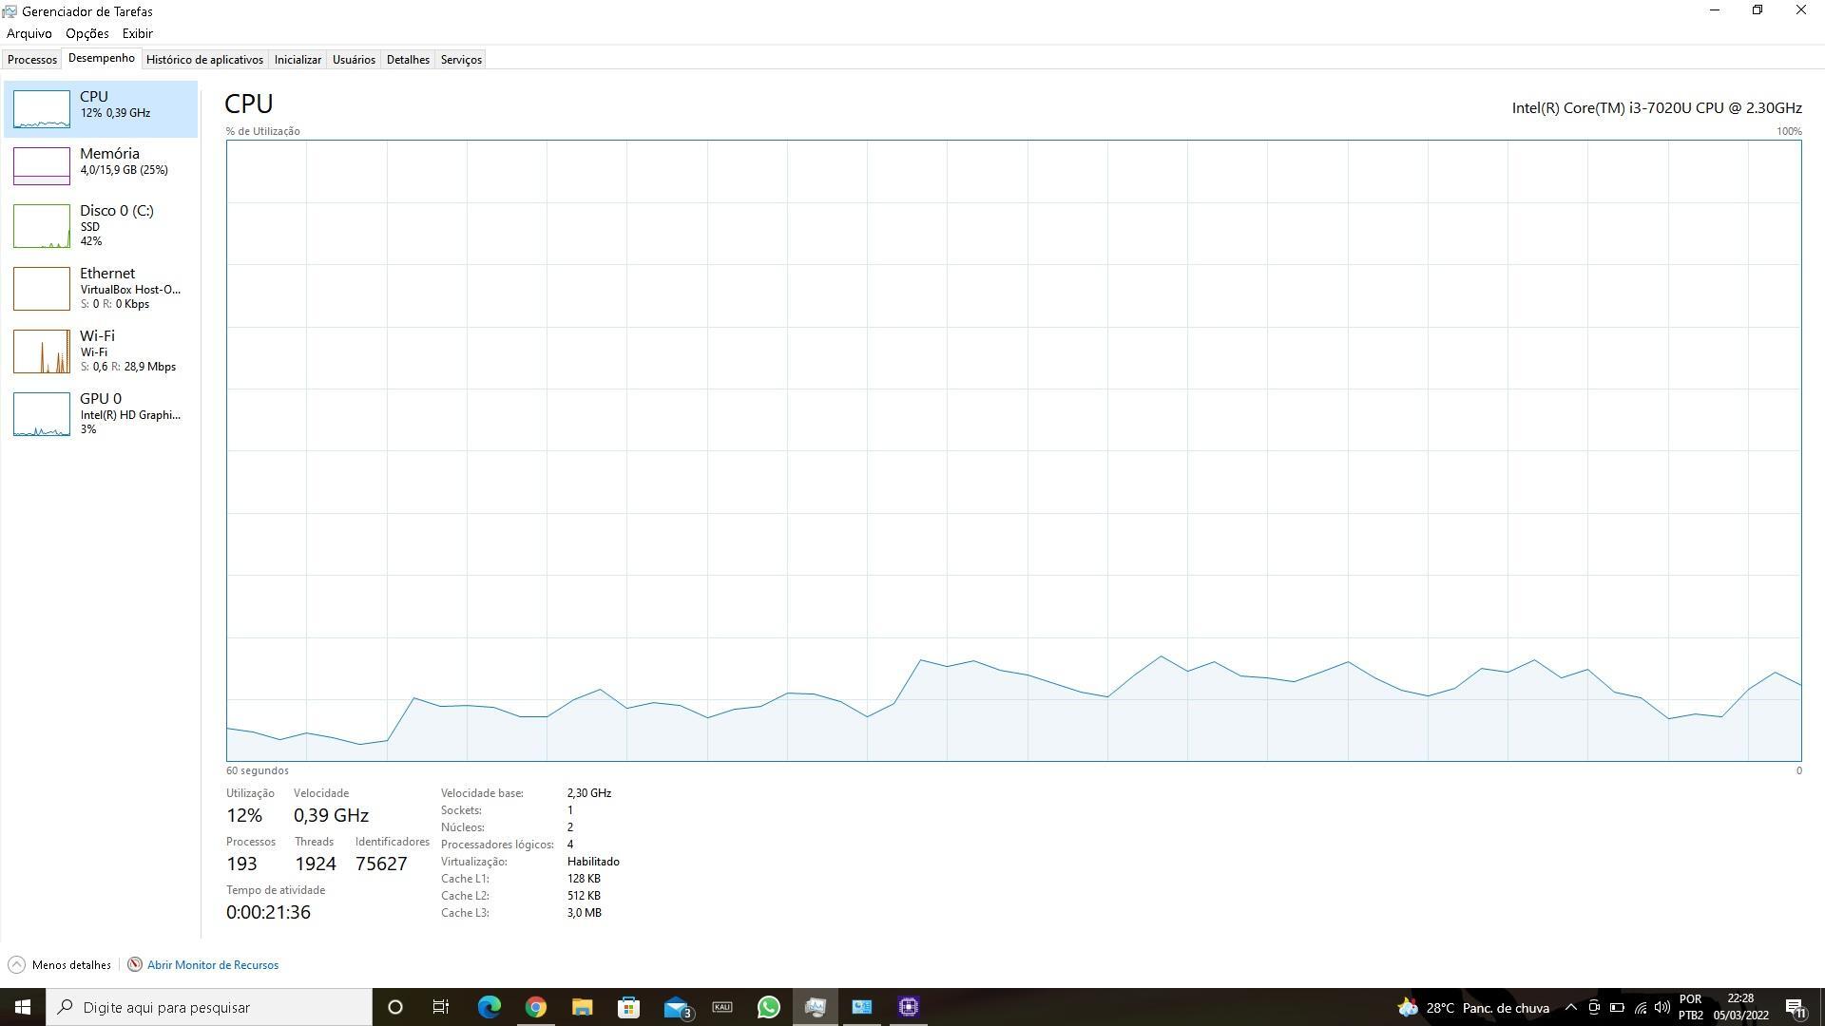This screenshot has height=1026, width=1825.
Task: Click the 0,39 GHz speed value
Action: [331, 815]
